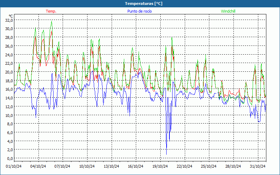Click the 30,0 y-axis value
280x175 pixels.
coord(9,29)
